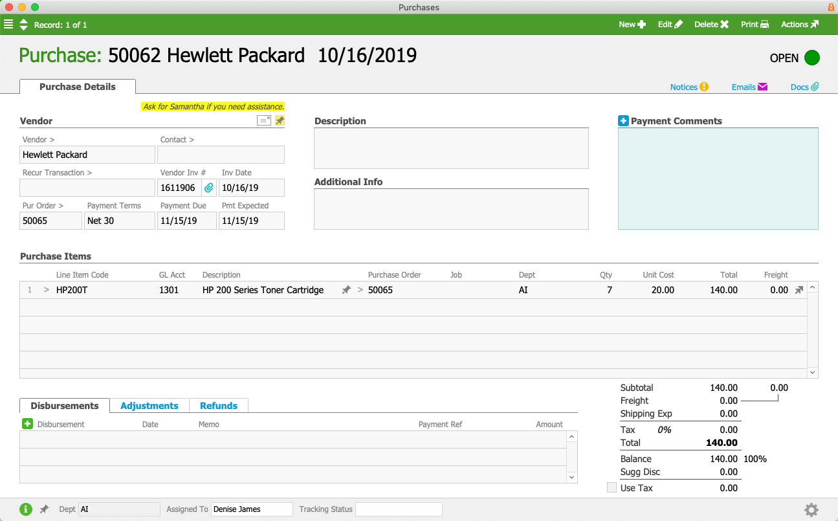Click the disbursement list down arrow
Image resolution: width=838 pixels, height=521 pixels.
coord(572,477)
